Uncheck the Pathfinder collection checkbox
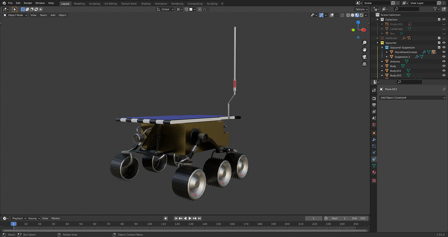Viewport: 448px width, 237px height. [x=439, y=38]
